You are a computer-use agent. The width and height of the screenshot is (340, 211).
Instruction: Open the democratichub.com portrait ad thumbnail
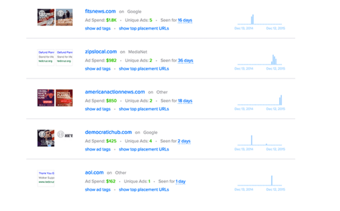coord(46,138)
